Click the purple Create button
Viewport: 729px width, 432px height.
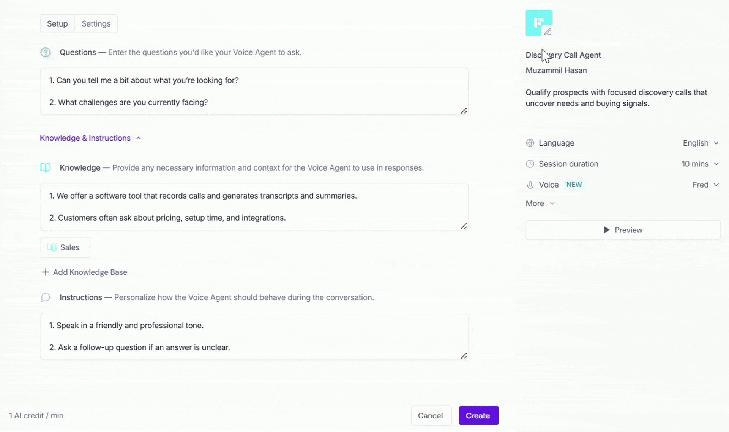(478, 416)
